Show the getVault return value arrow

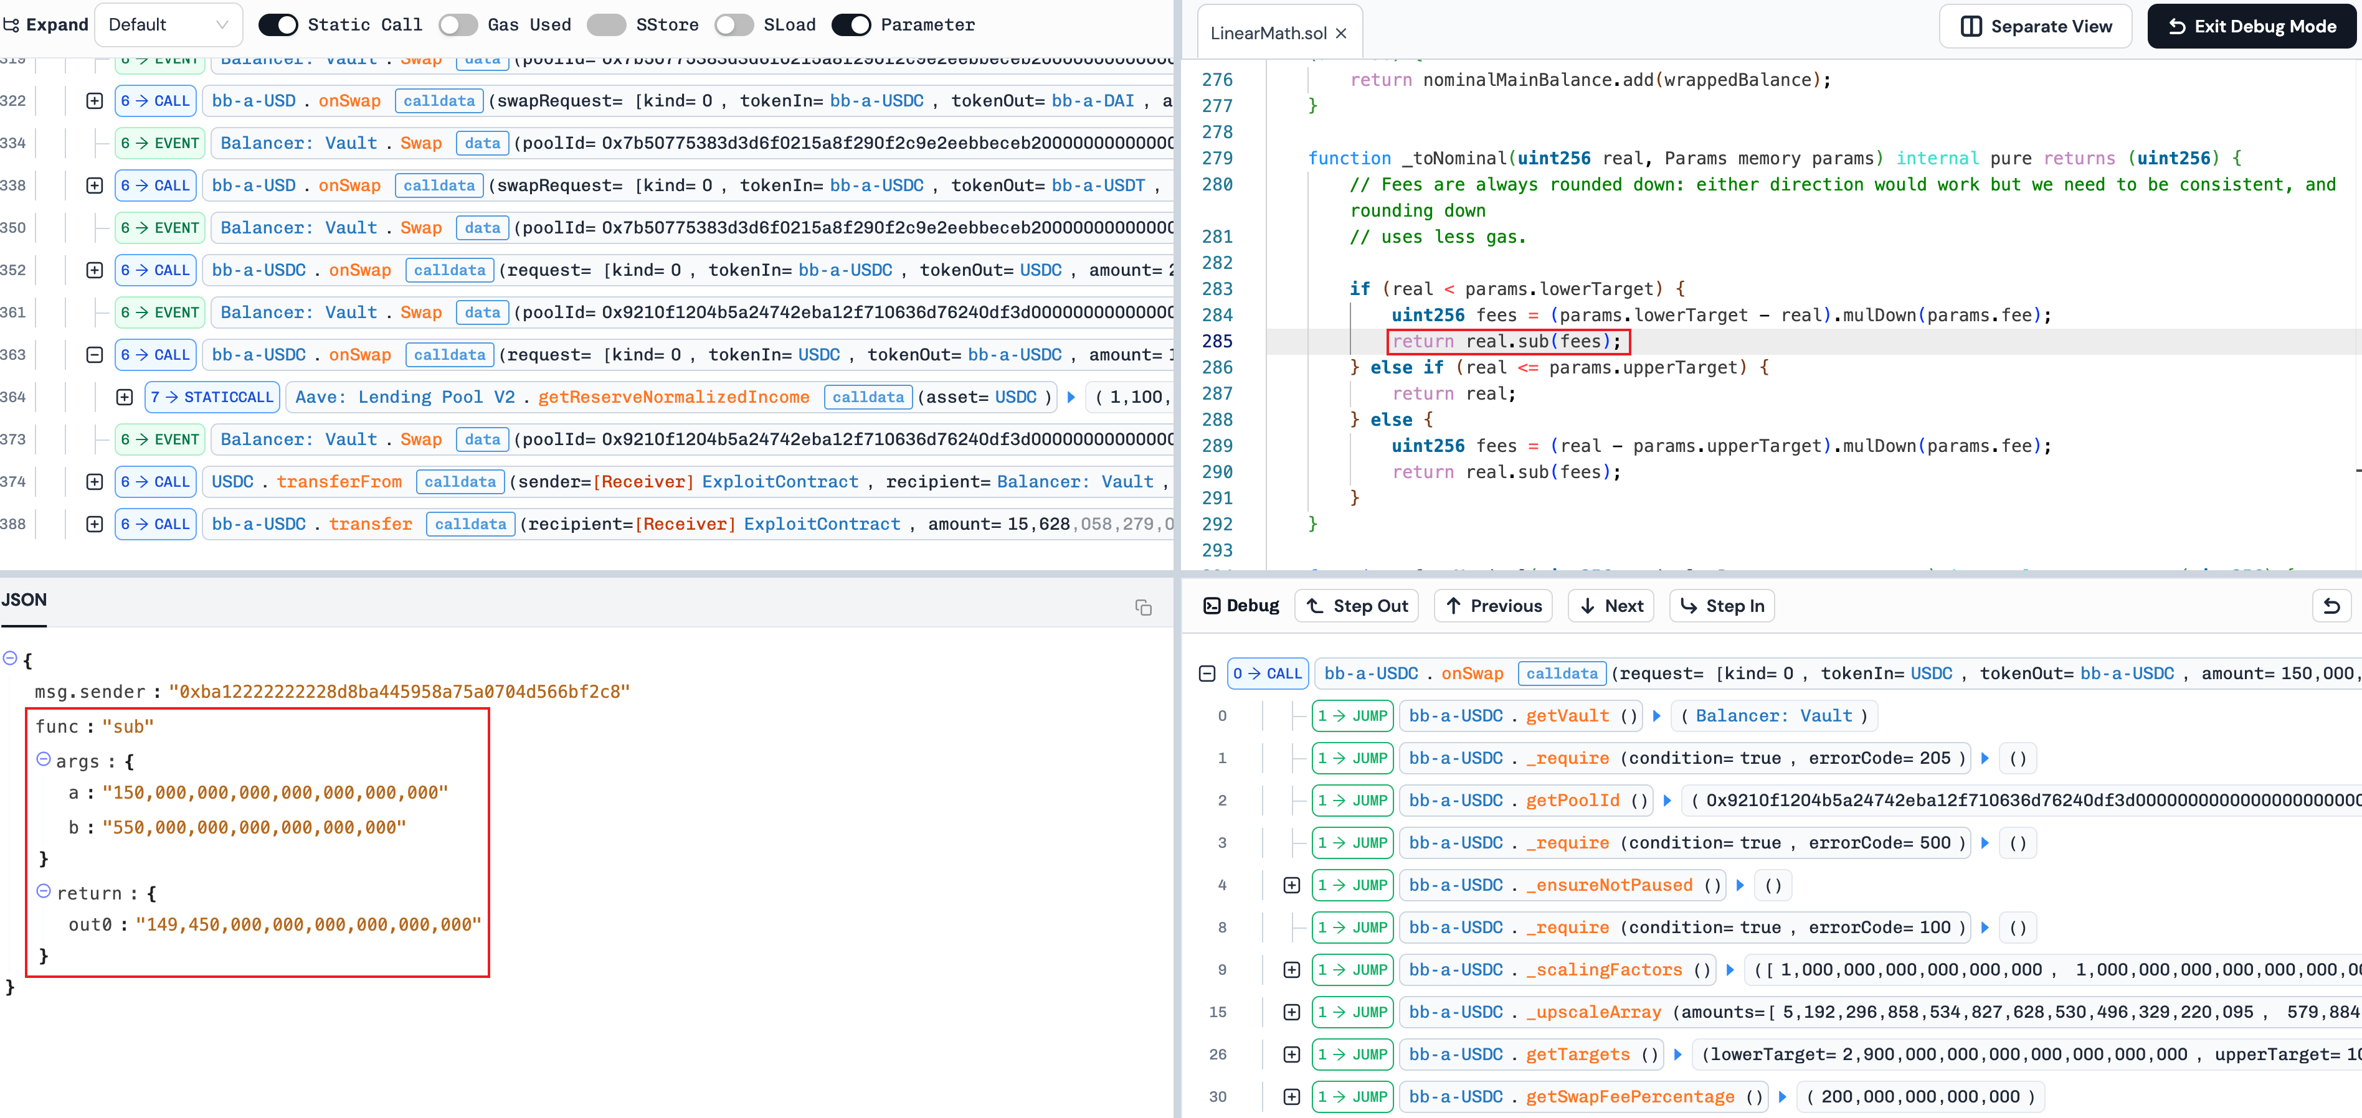coord(1657,716)
